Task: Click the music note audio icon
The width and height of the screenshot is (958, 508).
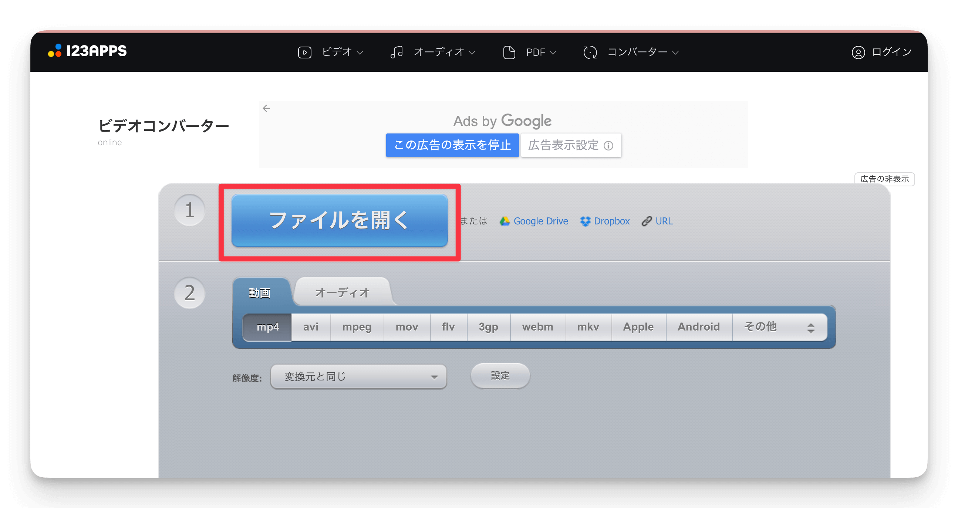Action: coord(397,52)
